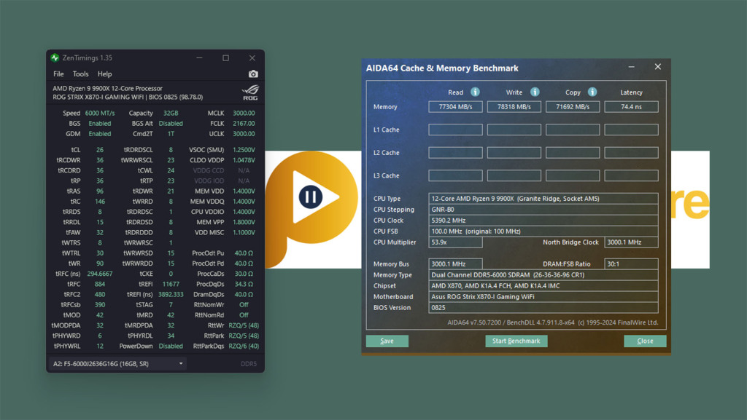Click the Memory Copy field 71692 MB/s
The height and width of the screenshot is (420, 747).
[x=573, y=107]
